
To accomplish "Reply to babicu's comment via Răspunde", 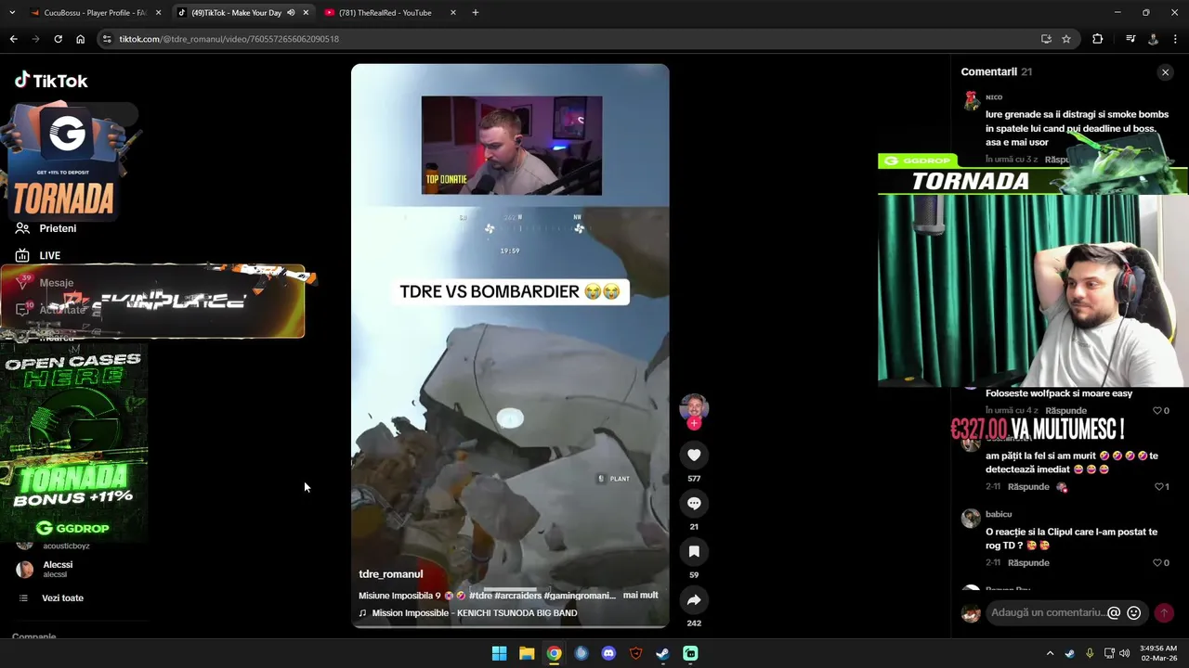I will point(1028,563).
